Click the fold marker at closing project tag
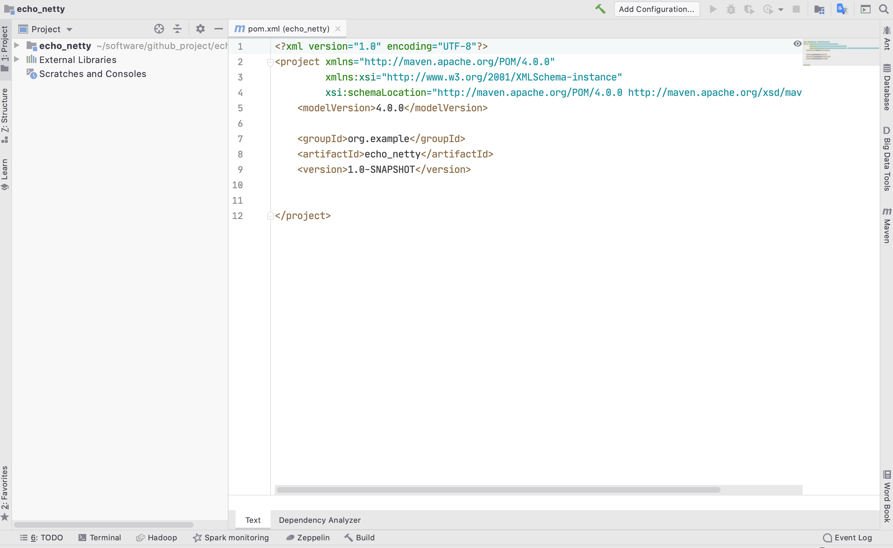The height and width of the screenshot is (548, 893). [270, 216]
